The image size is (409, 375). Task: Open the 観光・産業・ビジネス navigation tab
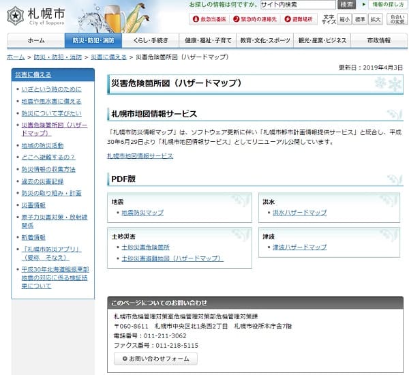click(x=322, y=40)
